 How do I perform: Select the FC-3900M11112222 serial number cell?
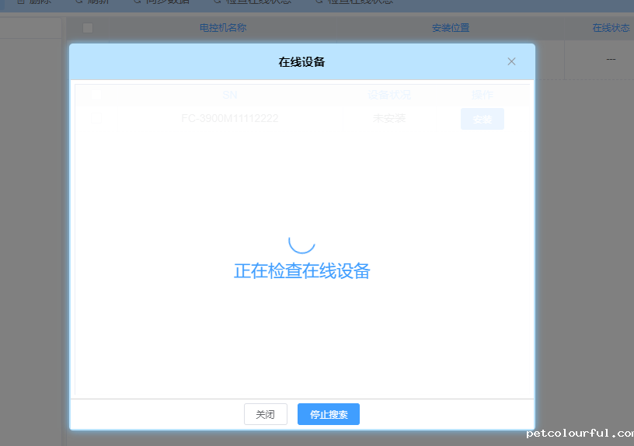230,118
